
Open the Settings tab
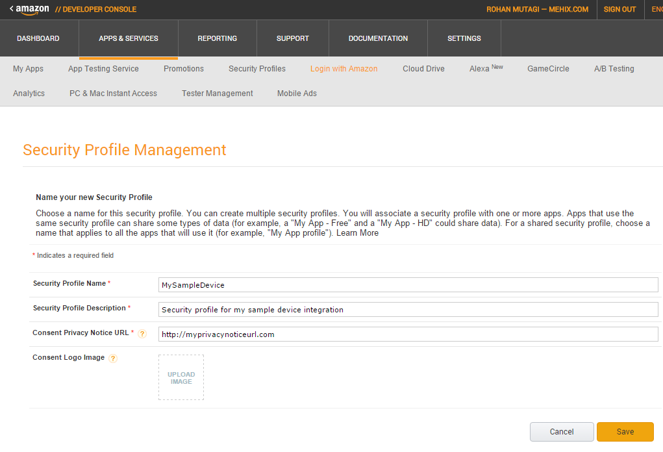pos(464,38)
